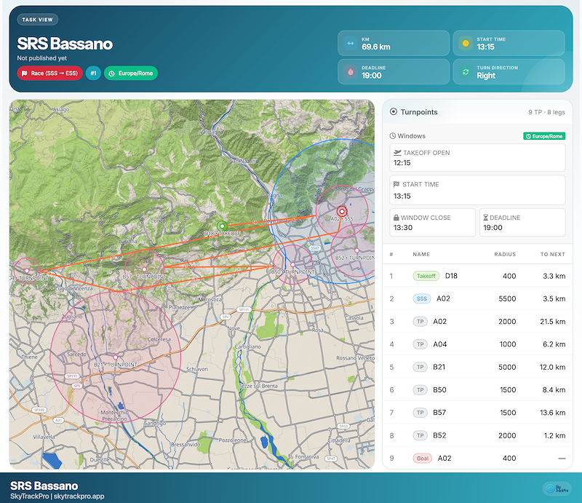
Task: Click the 21.5 km to-next value
Action: tap(553, 322)
